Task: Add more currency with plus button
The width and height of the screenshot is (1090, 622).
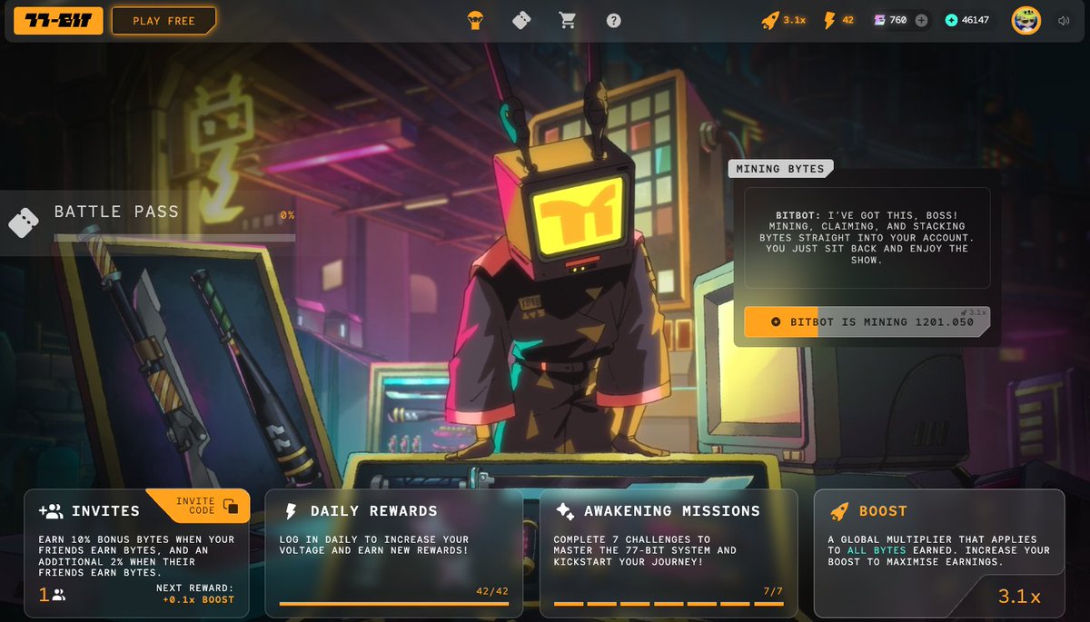Action: click(x=921, y=20)
